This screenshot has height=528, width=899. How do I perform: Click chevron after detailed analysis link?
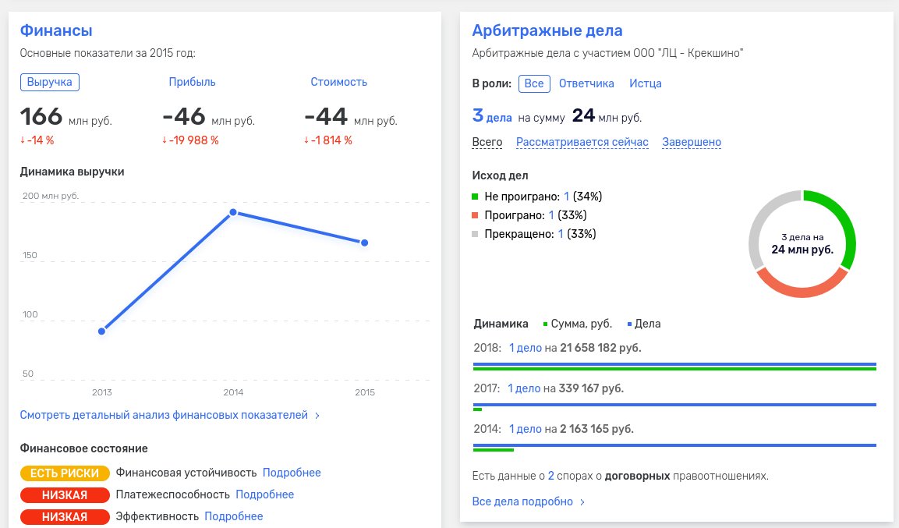pyautogui.click(x=317, y=416)
